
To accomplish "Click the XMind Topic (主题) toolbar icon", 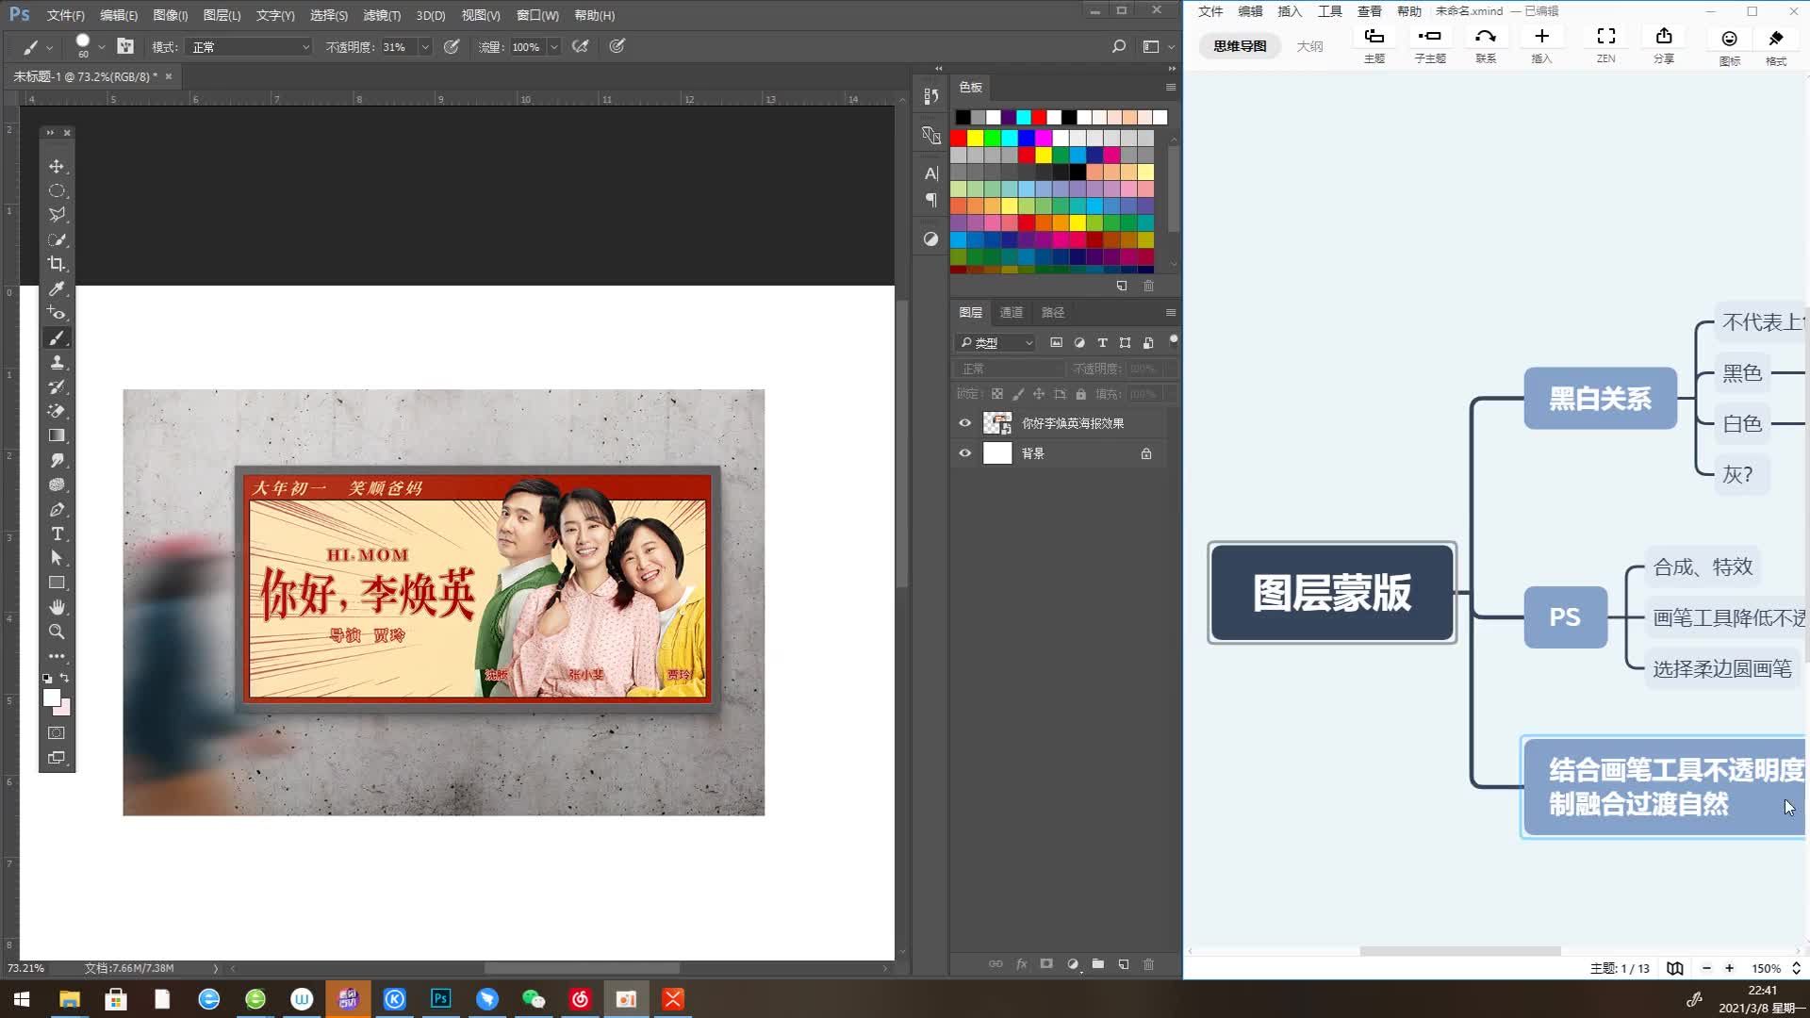I will pos(1374,44).
